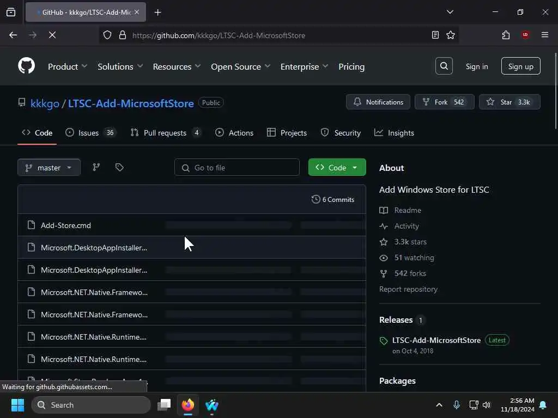558x418 pixels.
Task: Focus the Go to file search field
Action: (237, 168)
